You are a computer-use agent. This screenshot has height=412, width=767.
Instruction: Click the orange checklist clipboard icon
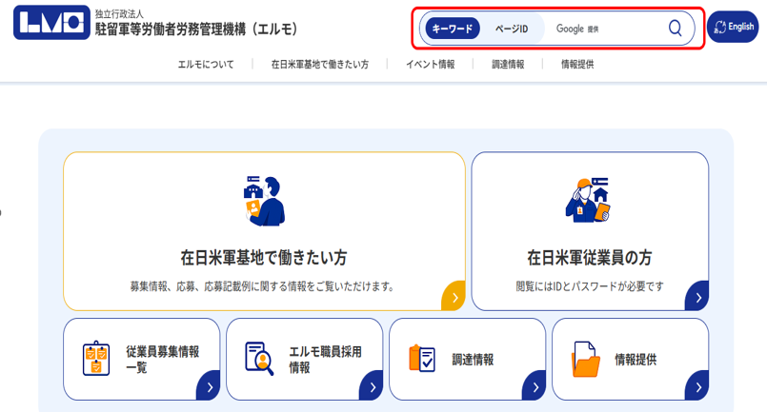[x=95, y=359]
